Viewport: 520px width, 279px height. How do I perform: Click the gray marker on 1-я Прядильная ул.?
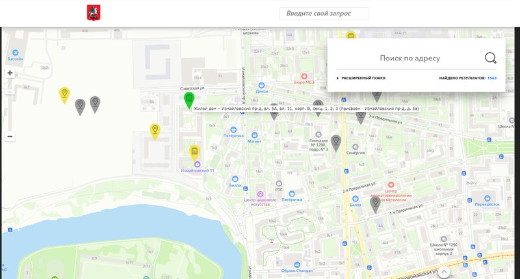click(x=375, y=204)
